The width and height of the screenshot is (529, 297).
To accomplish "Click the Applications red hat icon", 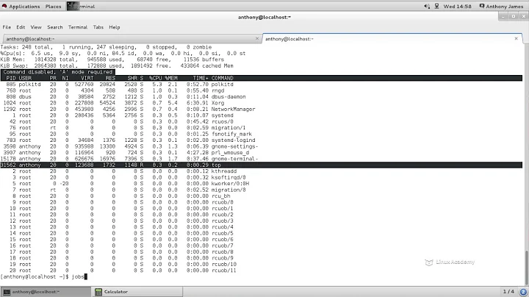I will point(4,6).
